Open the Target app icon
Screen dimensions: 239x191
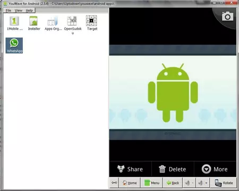click(x=92, y=23)
